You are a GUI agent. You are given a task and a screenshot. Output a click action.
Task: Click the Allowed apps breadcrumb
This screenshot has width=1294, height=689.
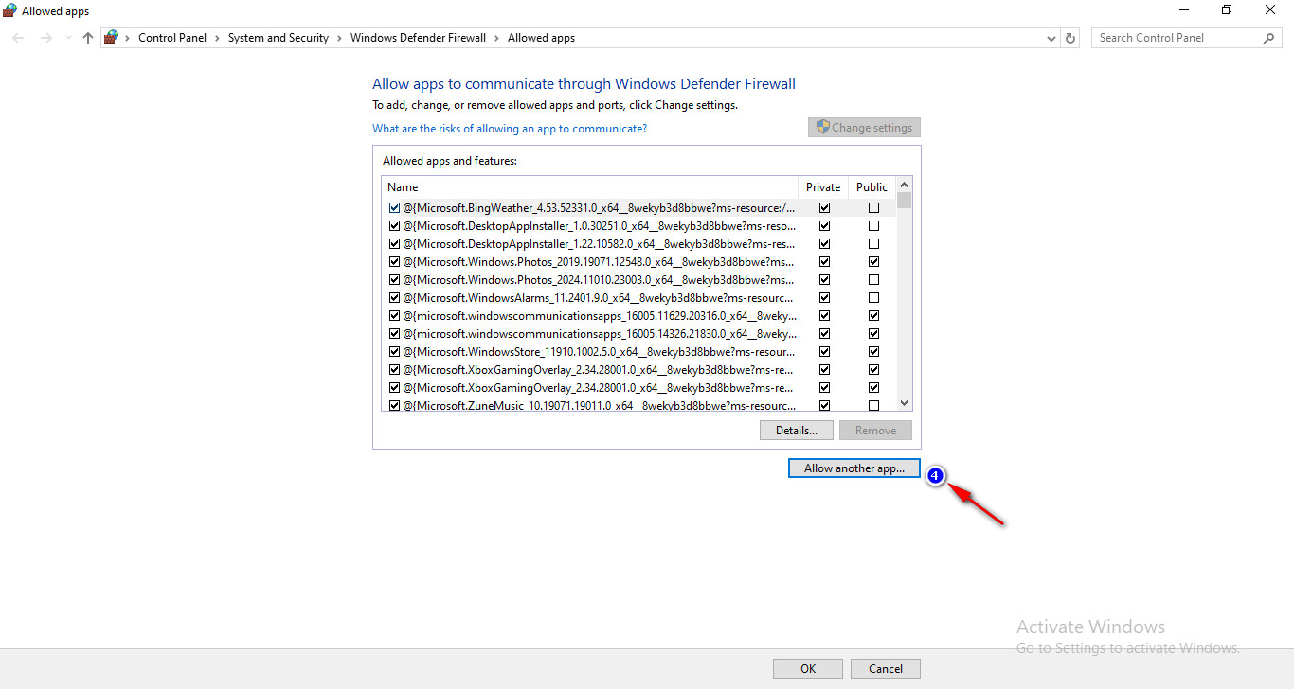[x=541, y=38]
